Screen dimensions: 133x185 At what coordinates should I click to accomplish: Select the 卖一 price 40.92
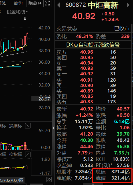pyautogui.click(x=87, y=74)
